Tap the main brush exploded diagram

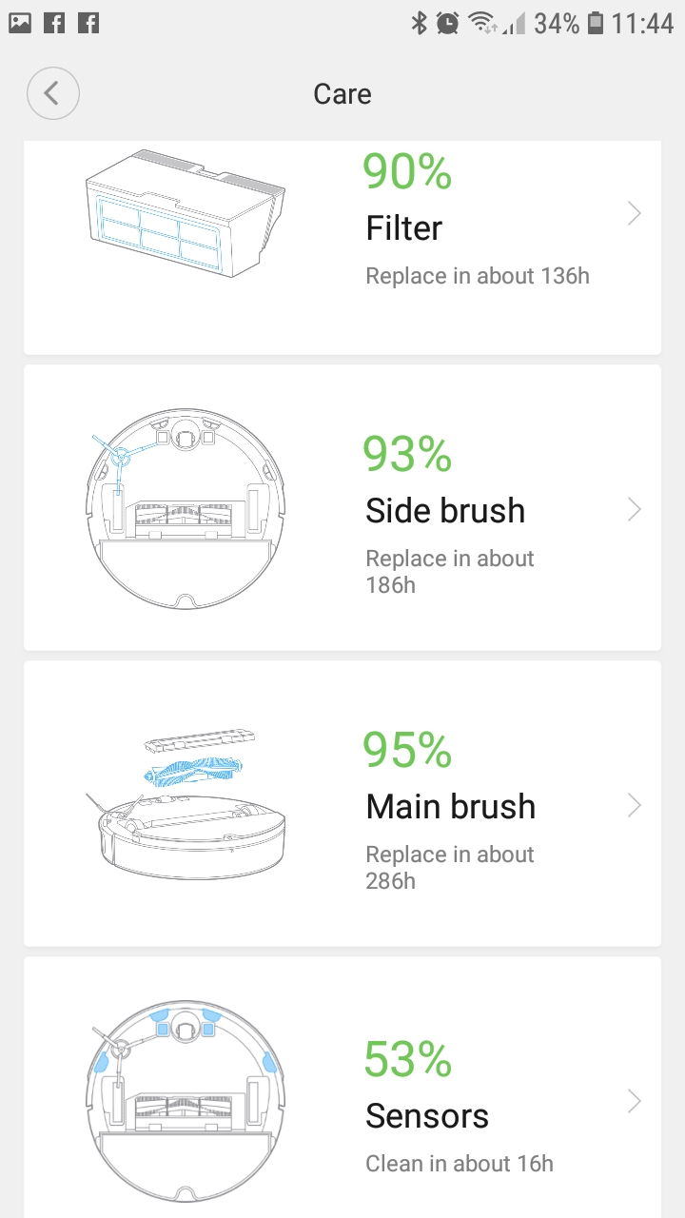point(185,805)
